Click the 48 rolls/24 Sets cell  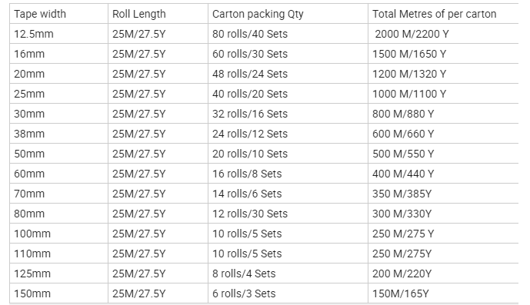(x=288, y=74)
